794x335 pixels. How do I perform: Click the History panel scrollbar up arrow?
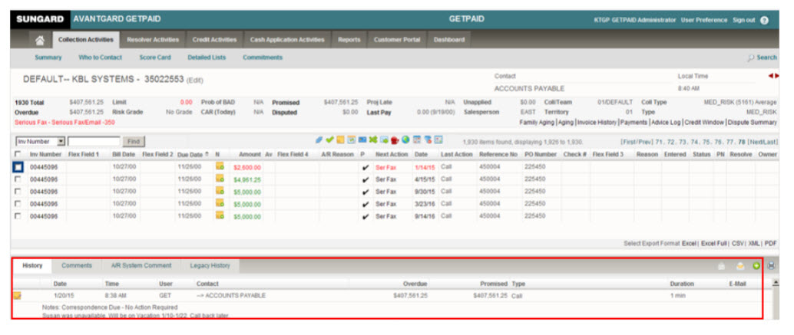pyautogui.click(x=776, y=284)
